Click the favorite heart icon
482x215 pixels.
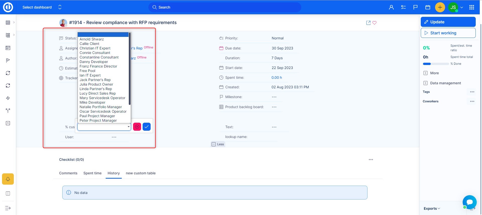click(374, 23)
